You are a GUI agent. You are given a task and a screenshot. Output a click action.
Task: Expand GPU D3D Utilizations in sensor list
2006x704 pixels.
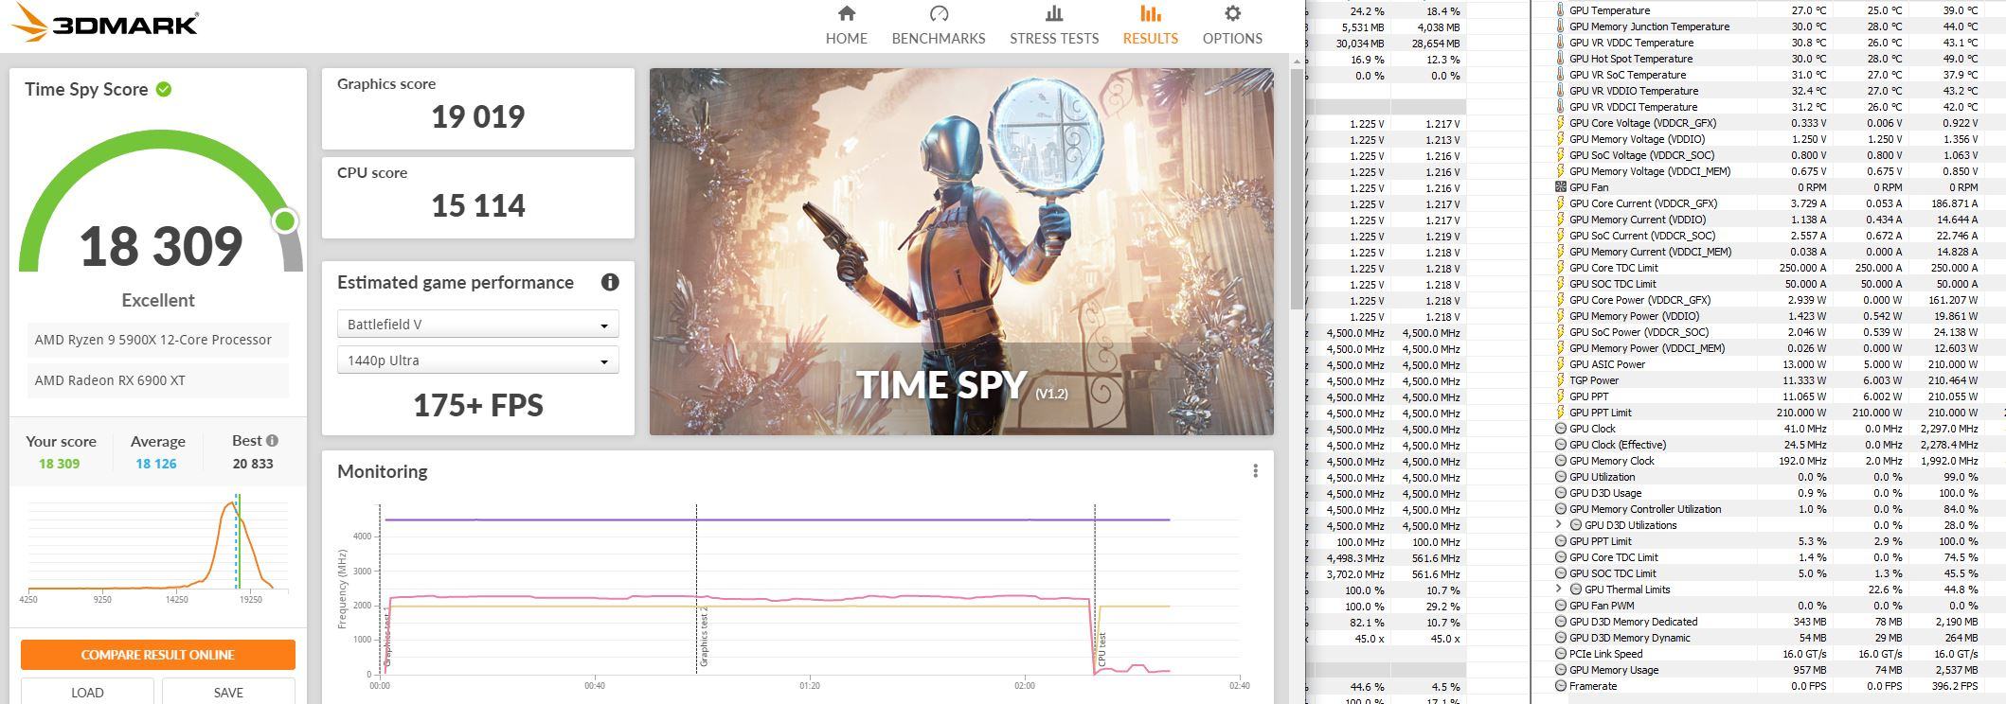click(1559, 525)
